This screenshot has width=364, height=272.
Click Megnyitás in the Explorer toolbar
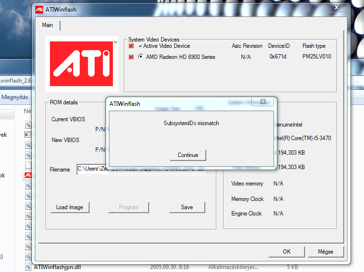[x=15, y=97]
